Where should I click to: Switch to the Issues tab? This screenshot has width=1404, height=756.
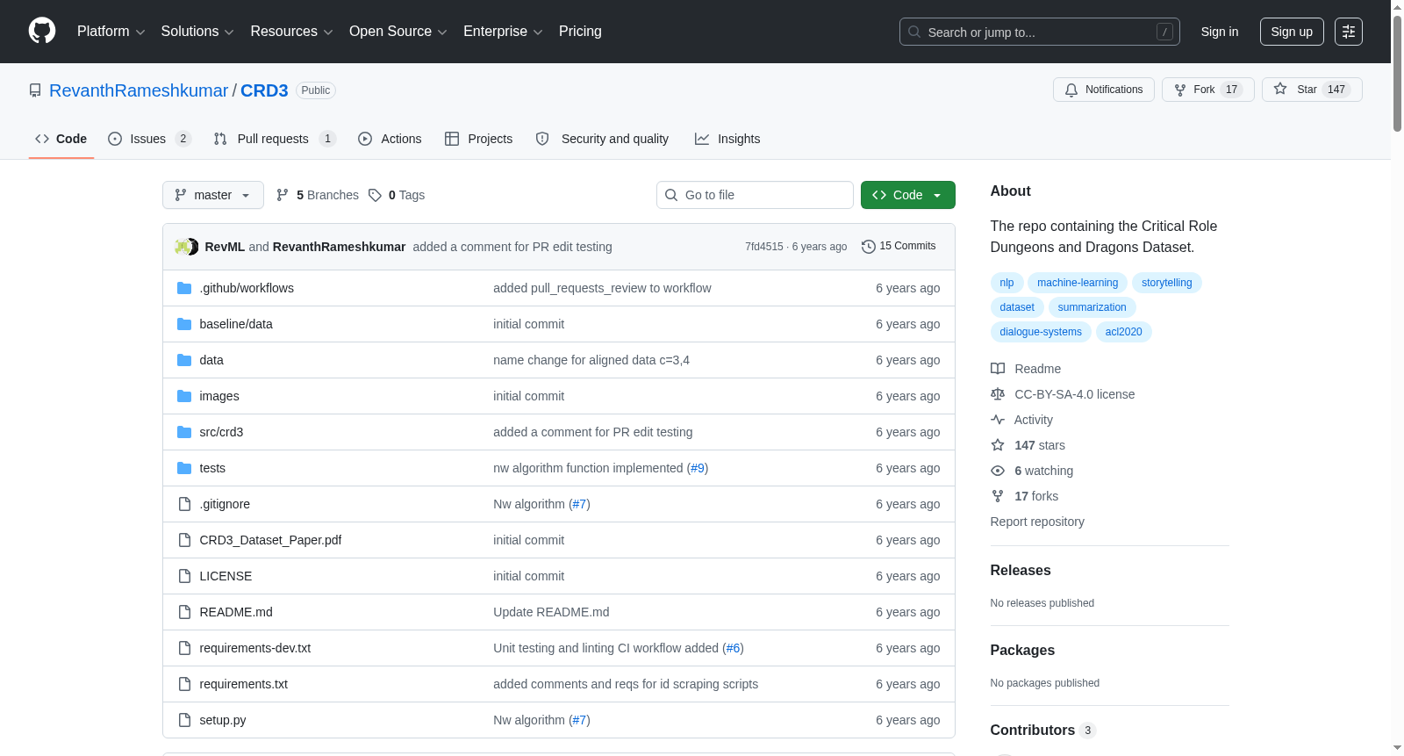(149, 139)
